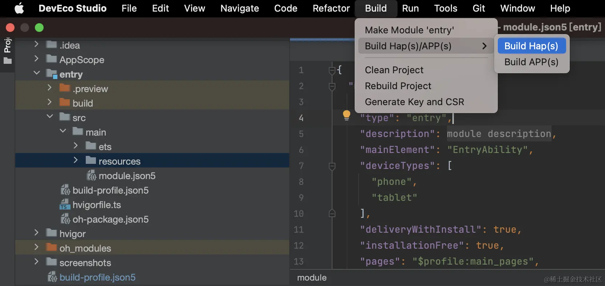Click the entry module folder icon

tap(52, 74)
